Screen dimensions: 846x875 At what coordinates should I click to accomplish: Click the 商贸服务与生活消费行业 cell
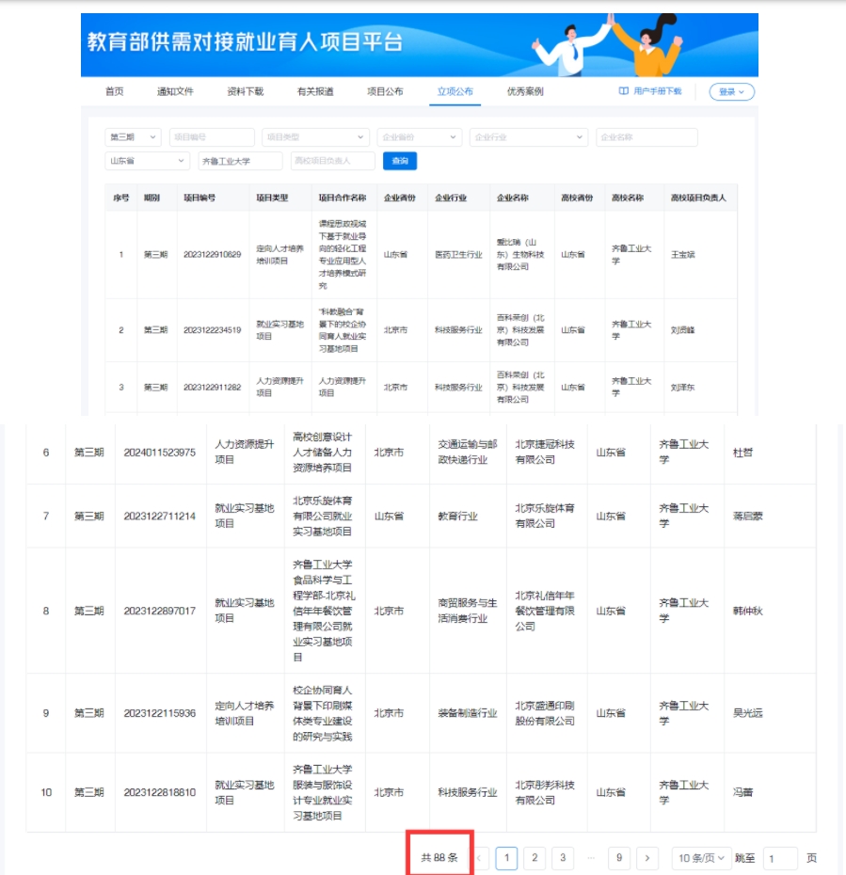468,611
